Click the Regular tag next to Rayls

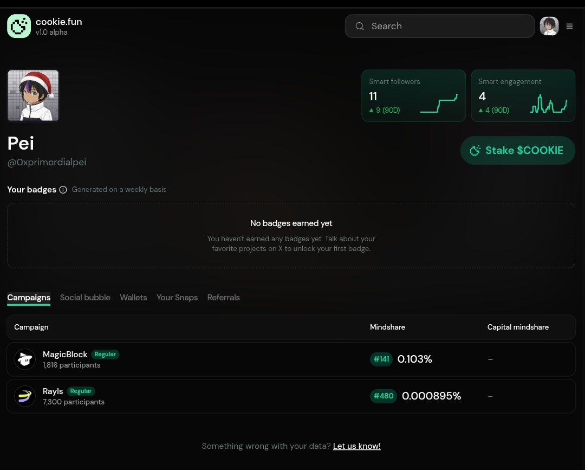(81, 391)
